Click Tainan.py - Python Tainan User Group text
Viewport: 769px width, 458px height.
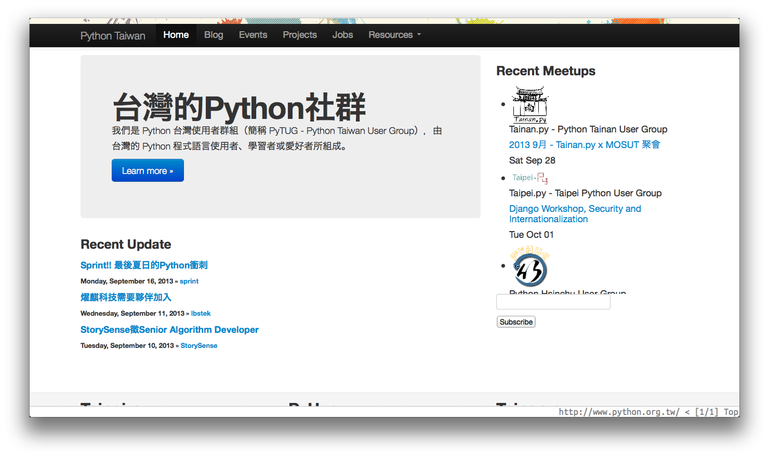pos(588,129)
